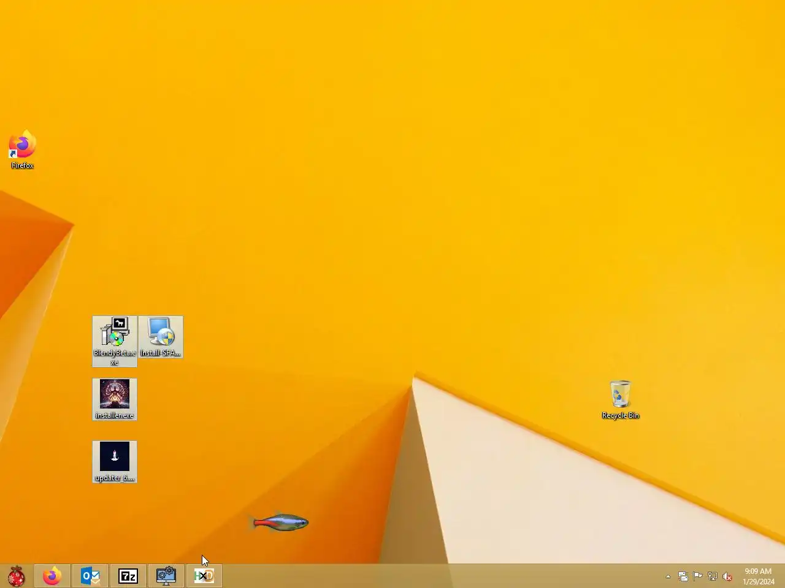Click the muted volume tray icon

727,576
